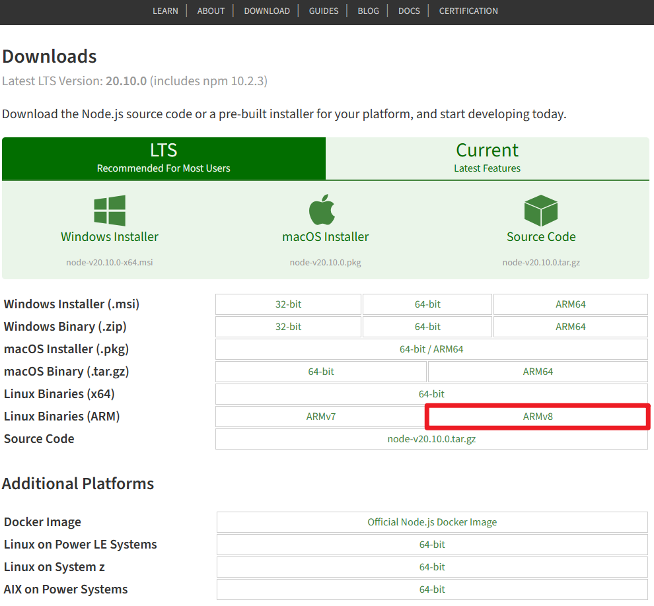Select ARM64 Windows Binary (.zip)

[x=571, y=327]
